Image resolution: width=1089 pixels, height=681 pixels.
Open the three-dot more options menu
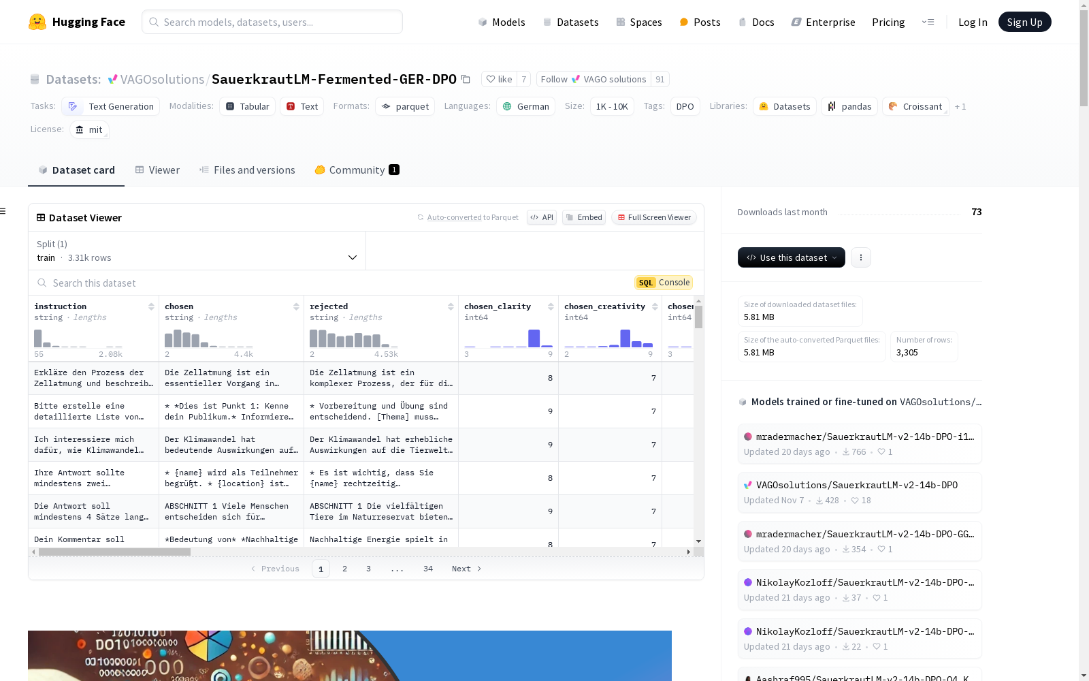[x=861, y=257]
